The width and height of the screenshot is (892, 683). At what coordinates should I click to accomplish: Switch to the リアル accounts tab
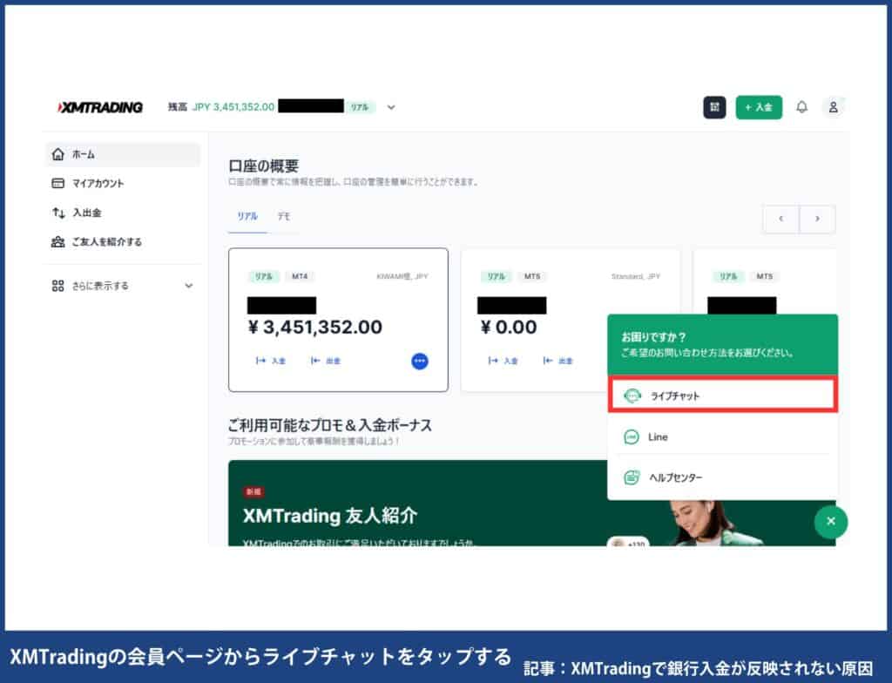247,216
